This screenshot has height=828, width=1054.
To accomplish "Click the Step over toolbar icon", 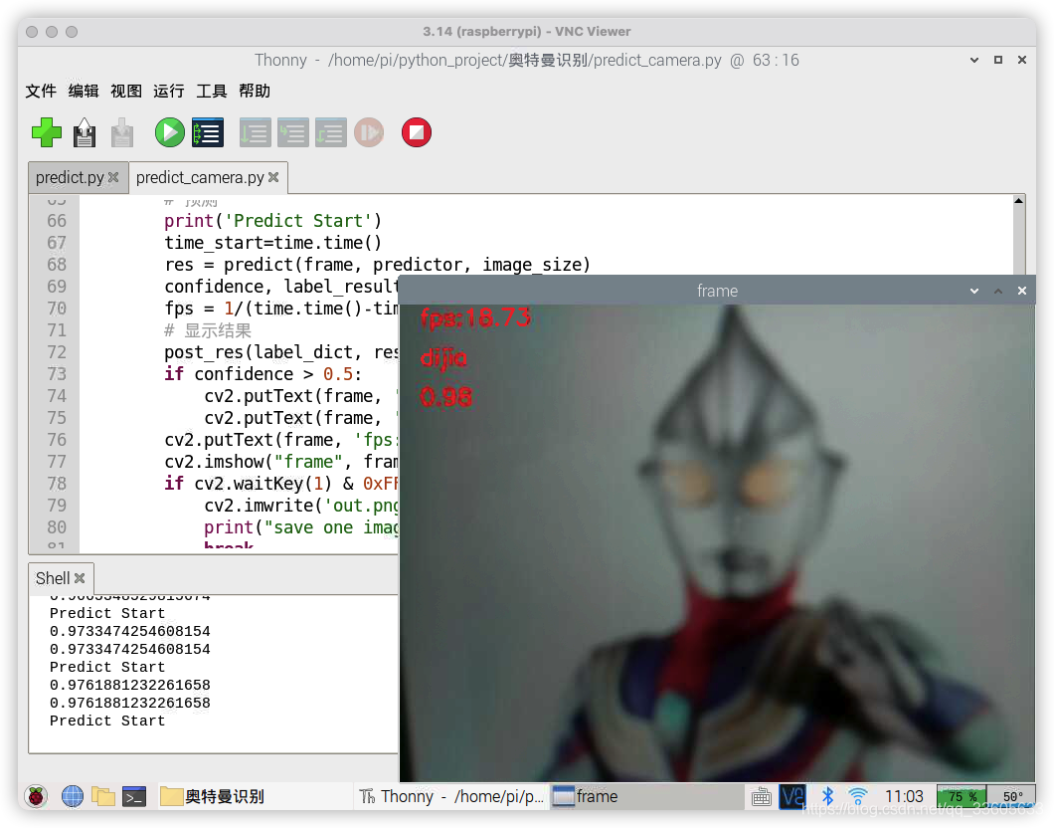I will 256,132.
